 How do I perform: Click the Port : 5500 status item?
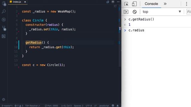(x=51, y=106)
